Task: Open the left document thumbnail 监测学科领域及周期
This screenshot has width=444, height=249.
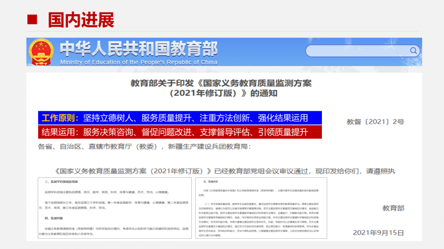Action: tap(115, 209)
